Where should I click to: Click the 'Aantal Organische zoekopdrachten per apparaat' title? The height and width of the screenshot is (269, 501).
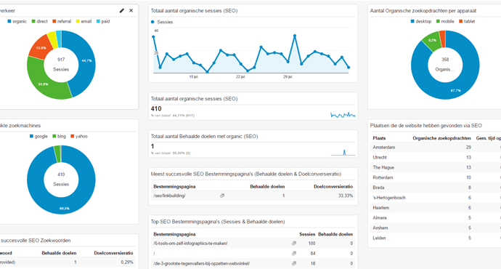(423, 11)
